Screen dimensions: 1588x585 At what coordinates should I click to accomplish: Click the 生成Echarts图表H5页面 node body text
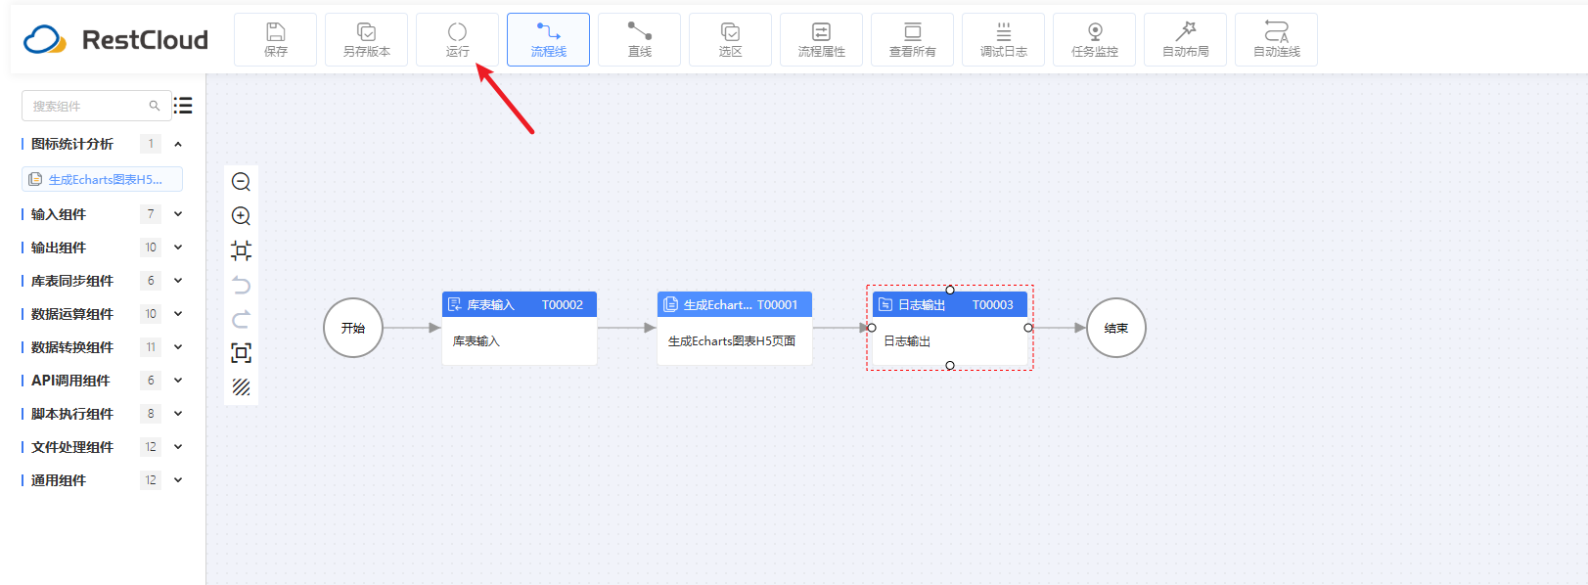click(x=732, y=341)
